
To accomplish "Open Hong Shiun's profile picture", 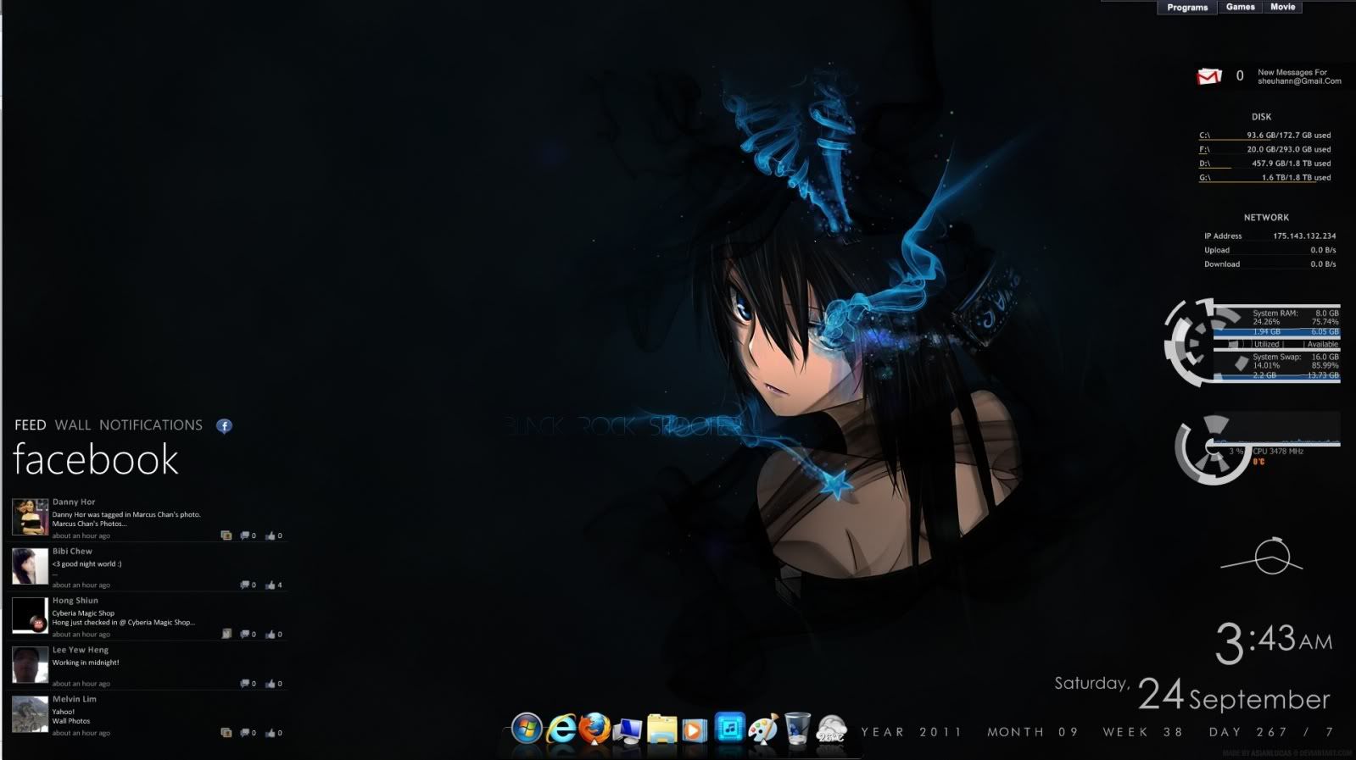I will click(x=30, y=615).
